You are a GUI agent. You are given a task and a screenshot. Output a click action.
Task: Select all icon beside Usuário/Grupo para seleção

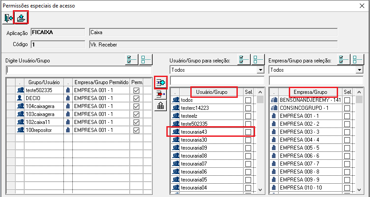244,60
